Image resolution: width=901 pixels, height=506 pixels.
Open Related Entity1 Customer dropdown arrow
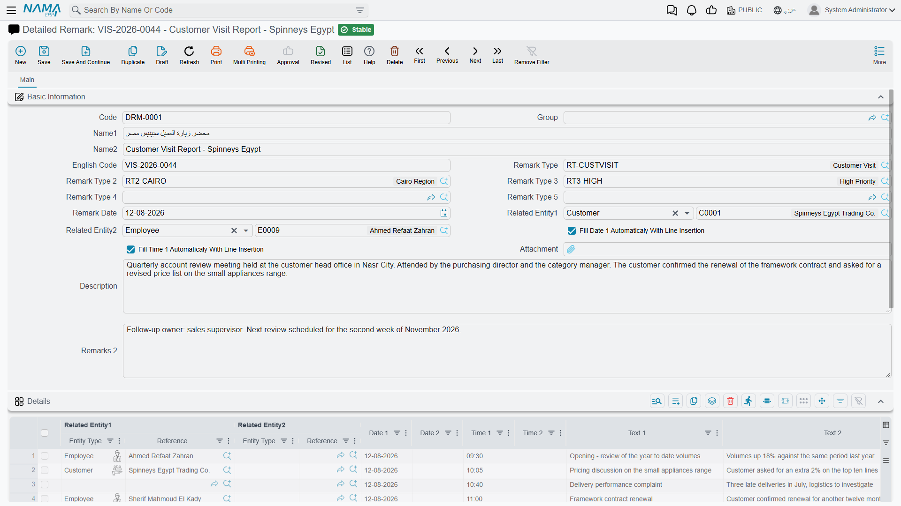coord(687,213)
